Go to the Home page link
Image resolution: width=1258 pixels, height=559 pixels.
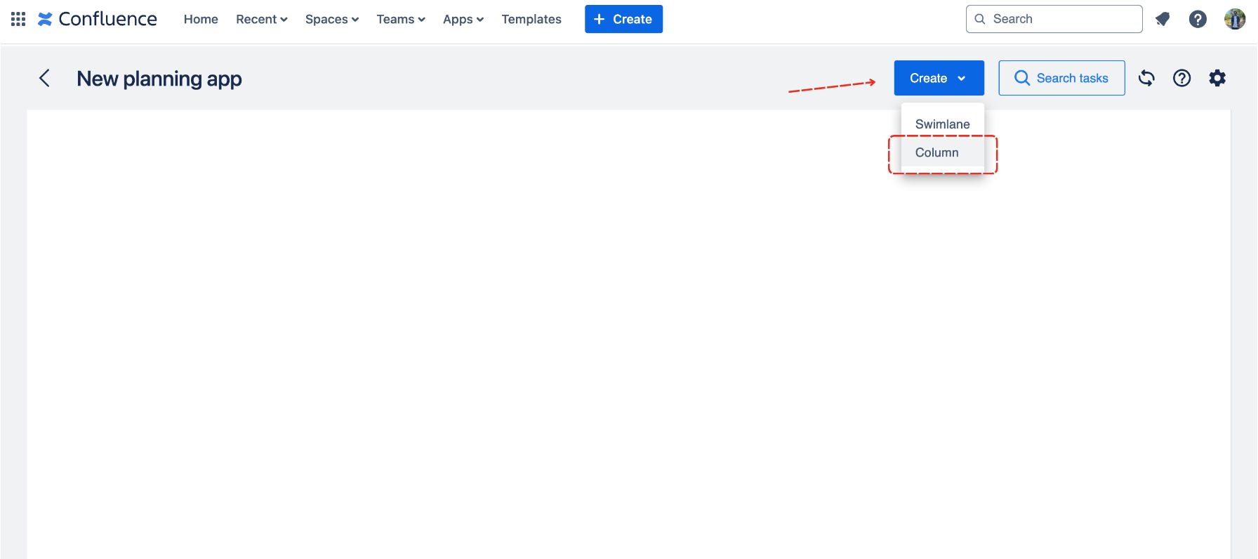pos(201,19)
